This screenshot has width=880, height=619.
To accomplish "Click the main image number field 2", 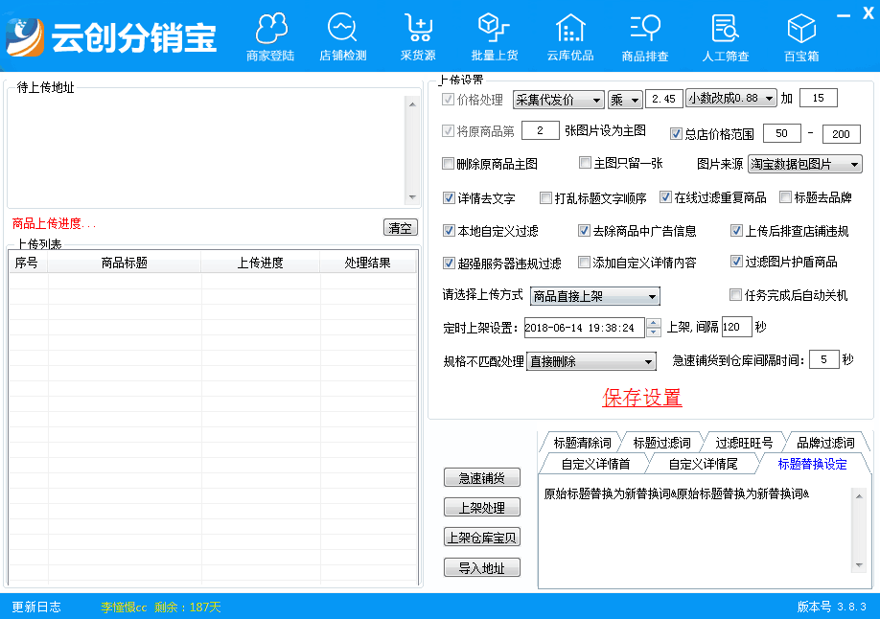I will (540, 130).
